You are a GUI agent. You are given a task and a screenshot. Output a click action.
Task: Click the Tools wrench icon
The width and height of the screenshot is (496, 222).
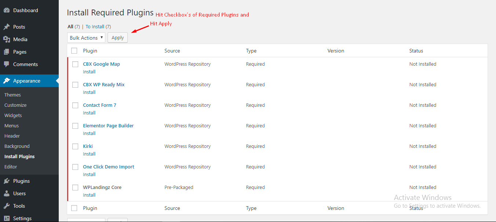point(7,206)
